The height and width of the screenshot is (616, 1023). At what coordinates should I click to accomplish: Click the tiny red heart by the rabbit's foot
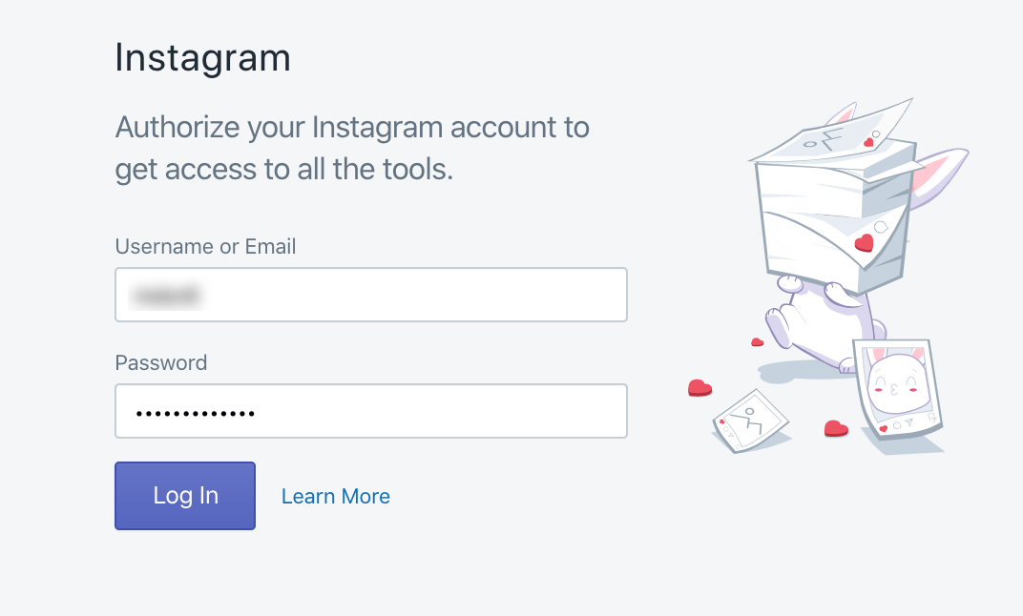(757, 341)
